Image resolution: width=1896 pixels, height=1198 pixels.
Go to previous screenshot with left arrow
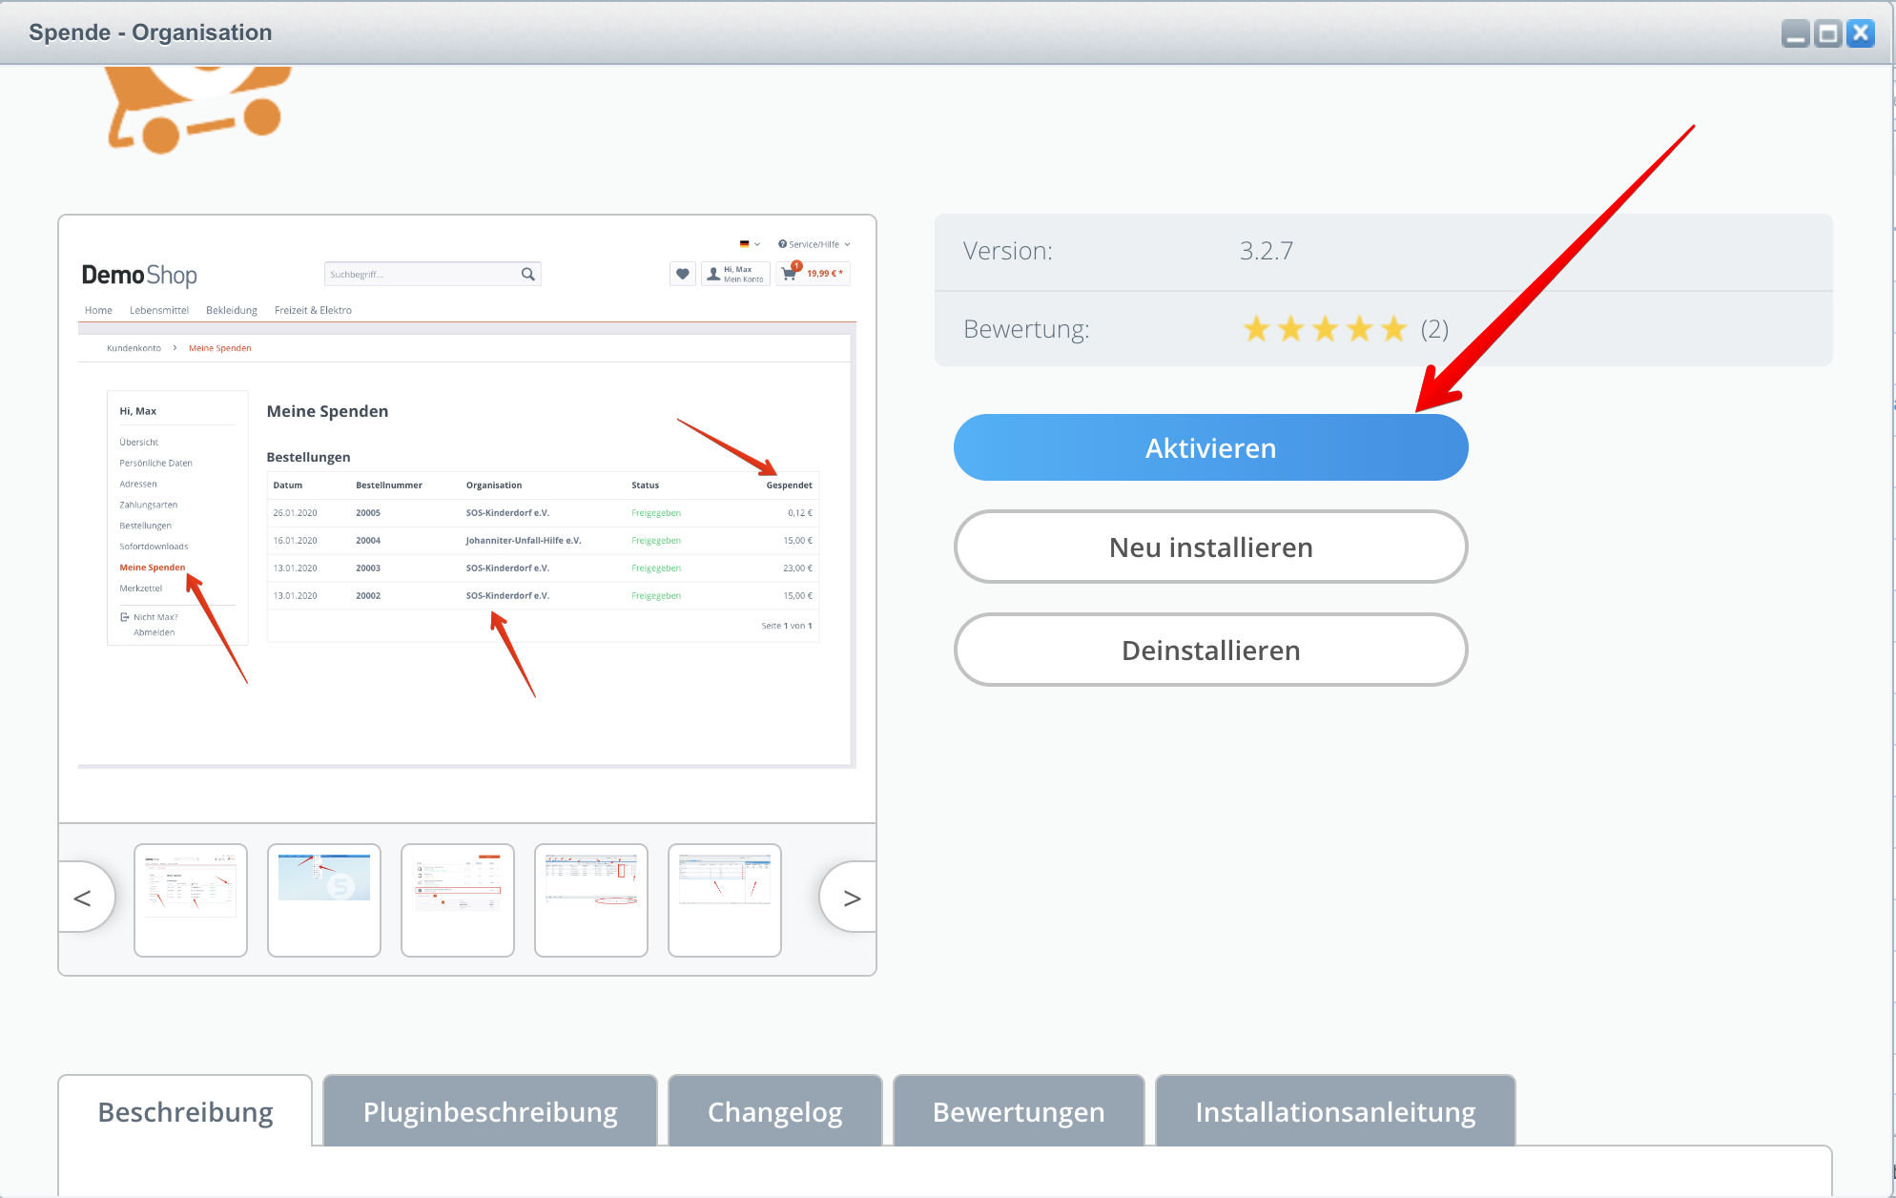coord(84,898)
